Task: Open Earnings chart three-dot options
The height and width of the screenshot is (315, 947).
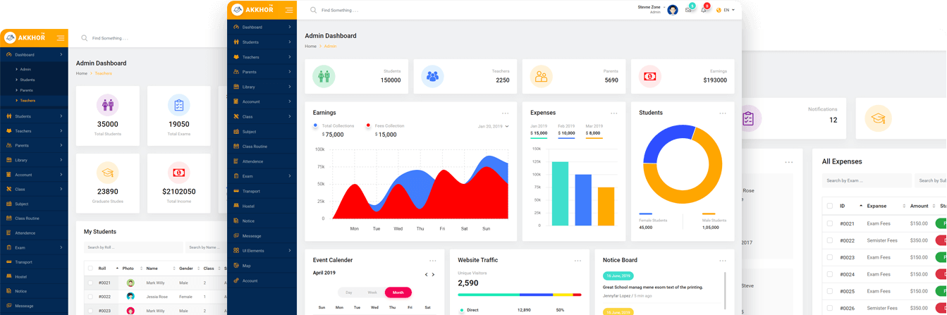Action: click(x=505, y=113)
